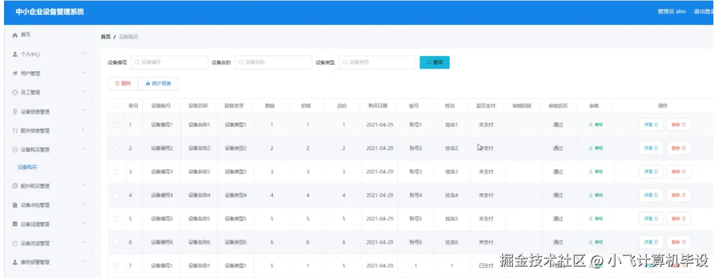This screenshot has height=278, width=718.
Task: Tick the checkbox for row 设备编号1 index 1
Action: (x=116, y=125)
